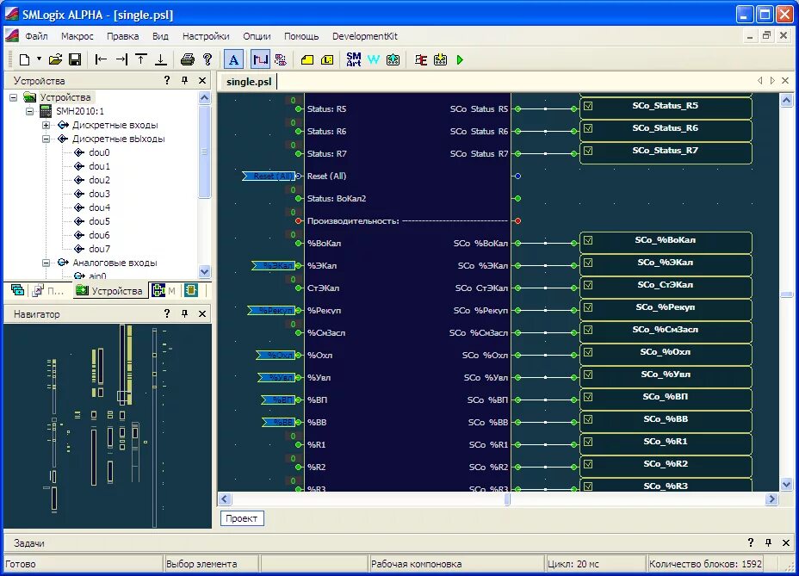Image resolution: width=799 pixels, height=576 pixels.
Task: Toggle checkbox on SCo_%ВоКал block
Action: pyautogui.click(x=588, y=240)
